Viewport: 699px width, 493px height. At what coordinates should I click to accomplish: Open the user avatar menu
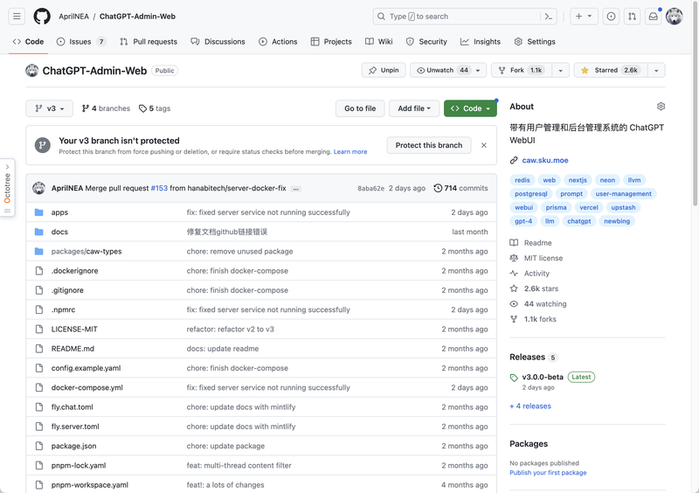point(674,17)
